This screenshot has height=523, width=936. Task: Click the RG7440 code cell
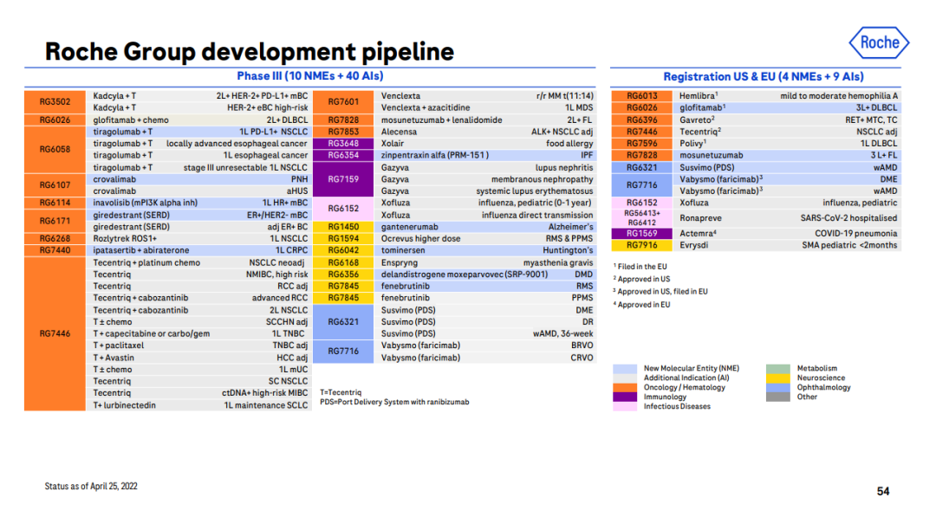point(55,250)
